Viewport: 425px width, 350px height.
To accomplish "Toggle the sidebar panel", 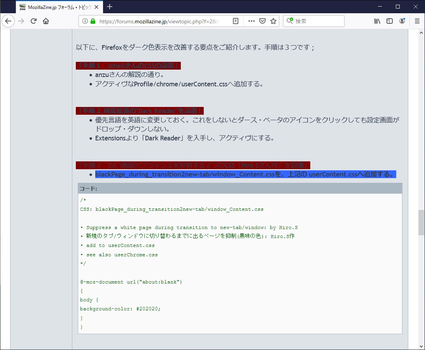I will click(x=389, y=21).
